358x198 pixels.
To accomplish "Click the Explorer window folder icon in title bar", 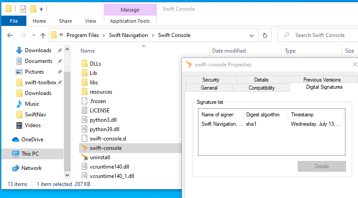I will click(x=8, y=8).
